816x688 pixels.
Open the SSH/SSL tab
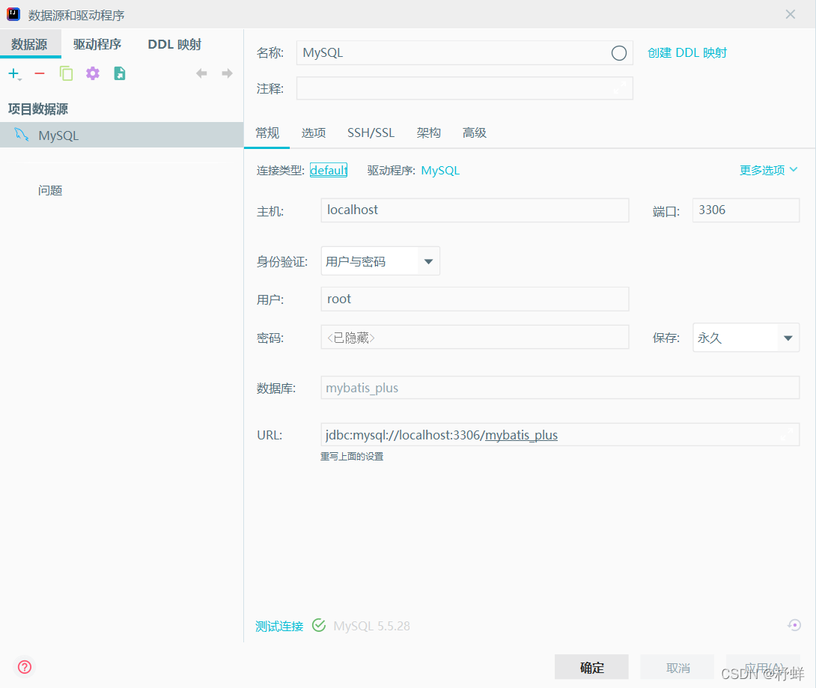(371, 133)
